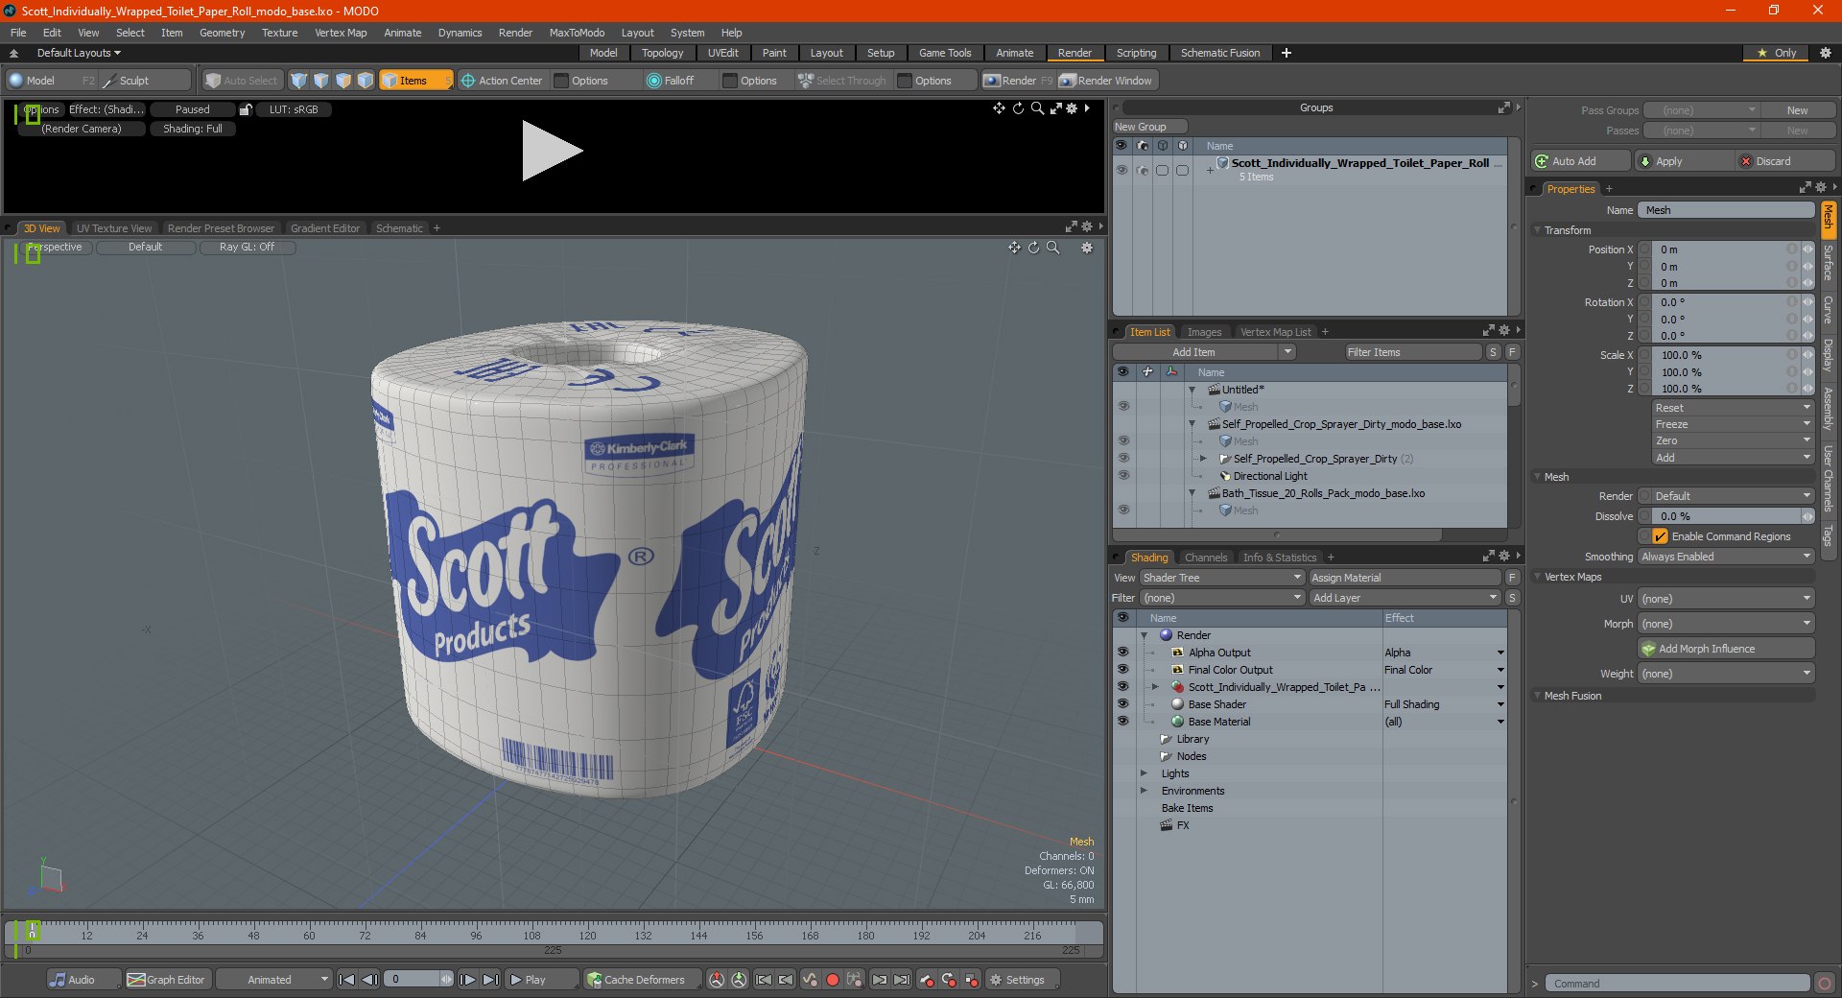
Task: Adjust the Dissolve 0.0 % slider field
Action: tap(1726, 516)
